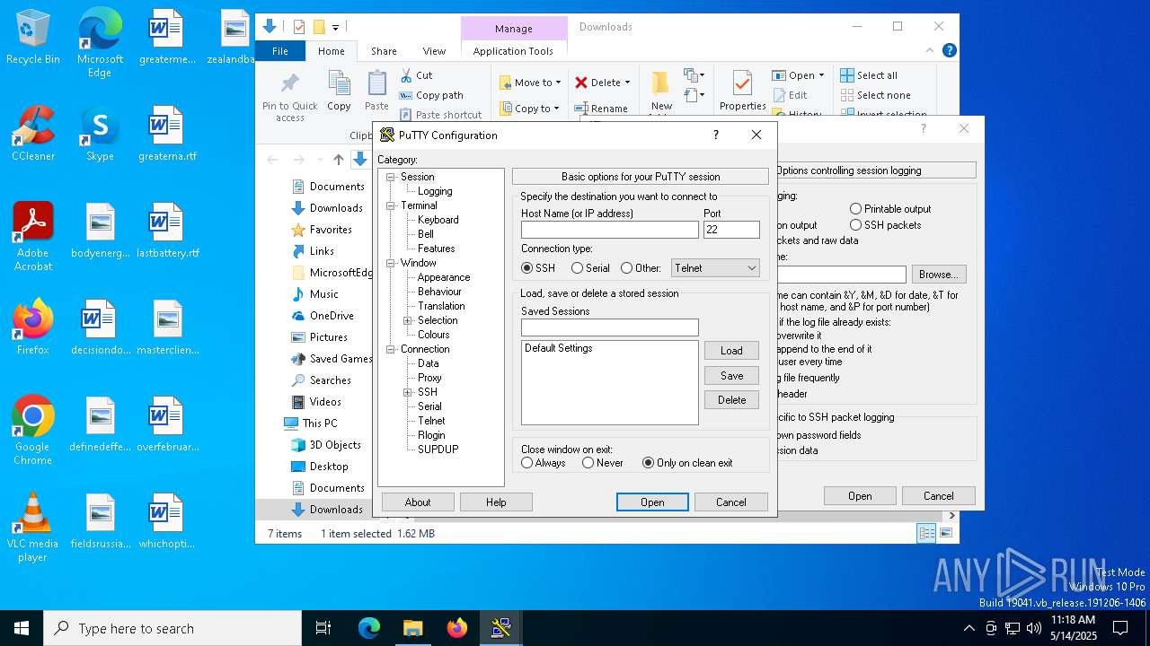Switch to large icons view in Explorer
This screenshot has height=646, width=1150.
tap(945, 533)
